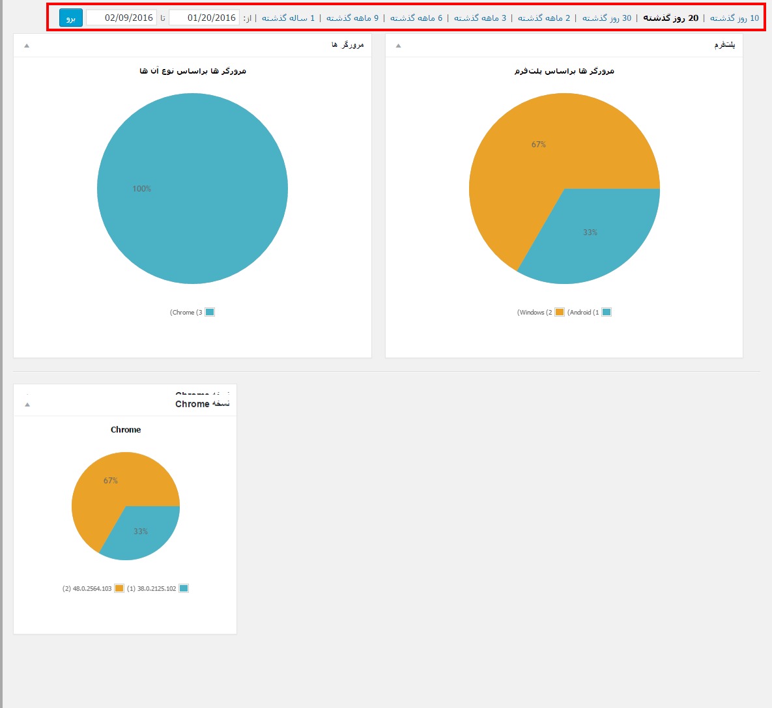Image resolution: width=772 pixels, height=708 pixels.
Task: Switch to the 2 ماهه گذشته range
Action: (x=543, y=18)
